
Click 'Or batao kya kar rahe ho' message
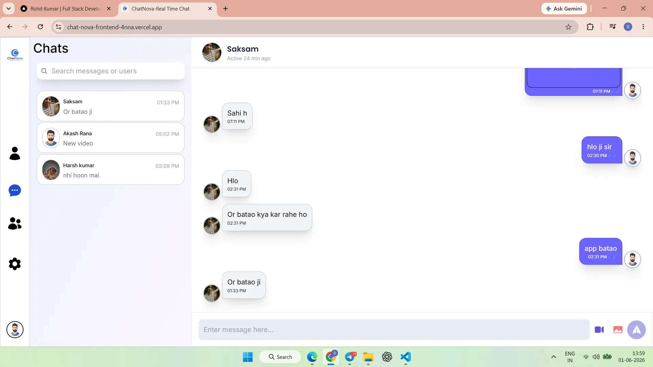267,217
